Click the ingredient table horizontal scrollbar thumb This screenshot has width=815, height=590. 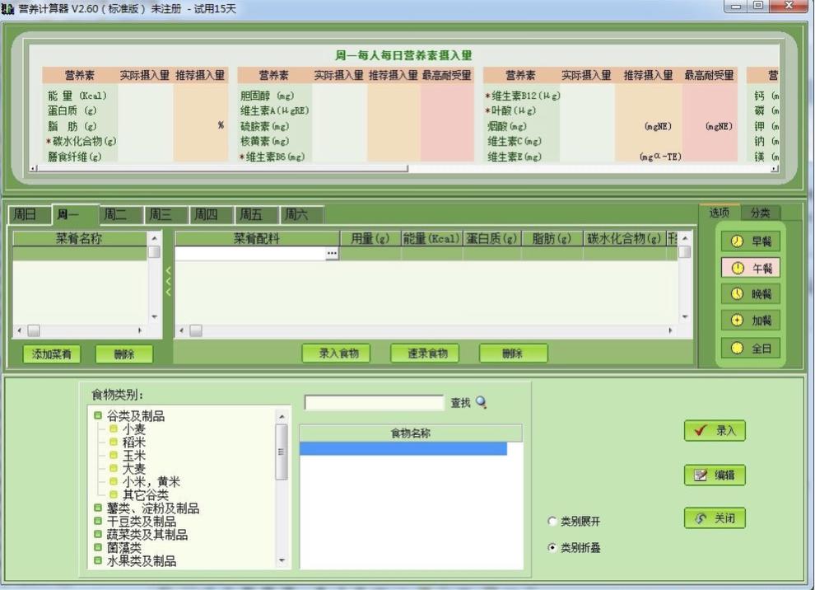pos(196,330)
